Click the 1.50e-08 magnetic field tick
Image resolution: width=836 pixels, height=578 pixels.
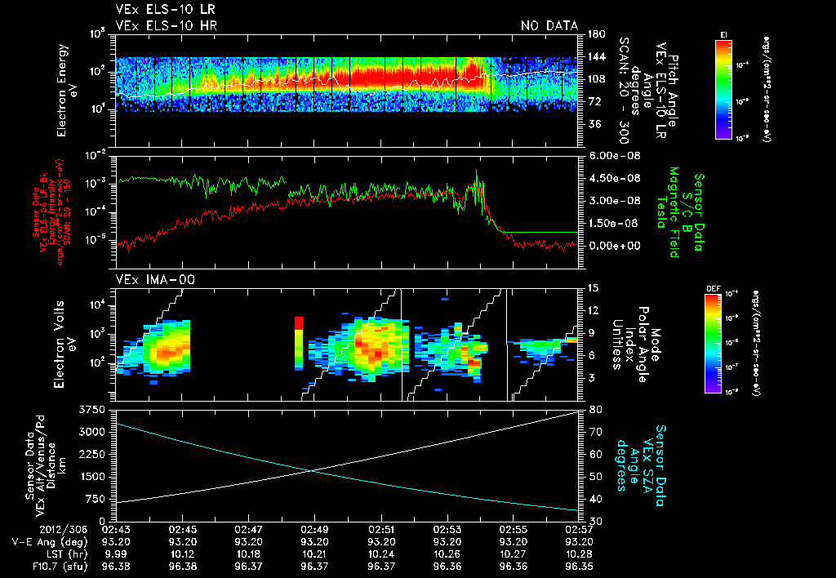[614, 224]
